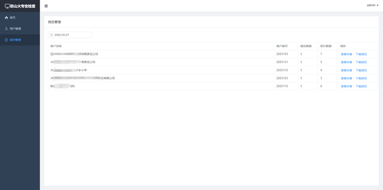Click the home icon beside 首页
This screenshot has height=190, width=383.
[6, 18]
